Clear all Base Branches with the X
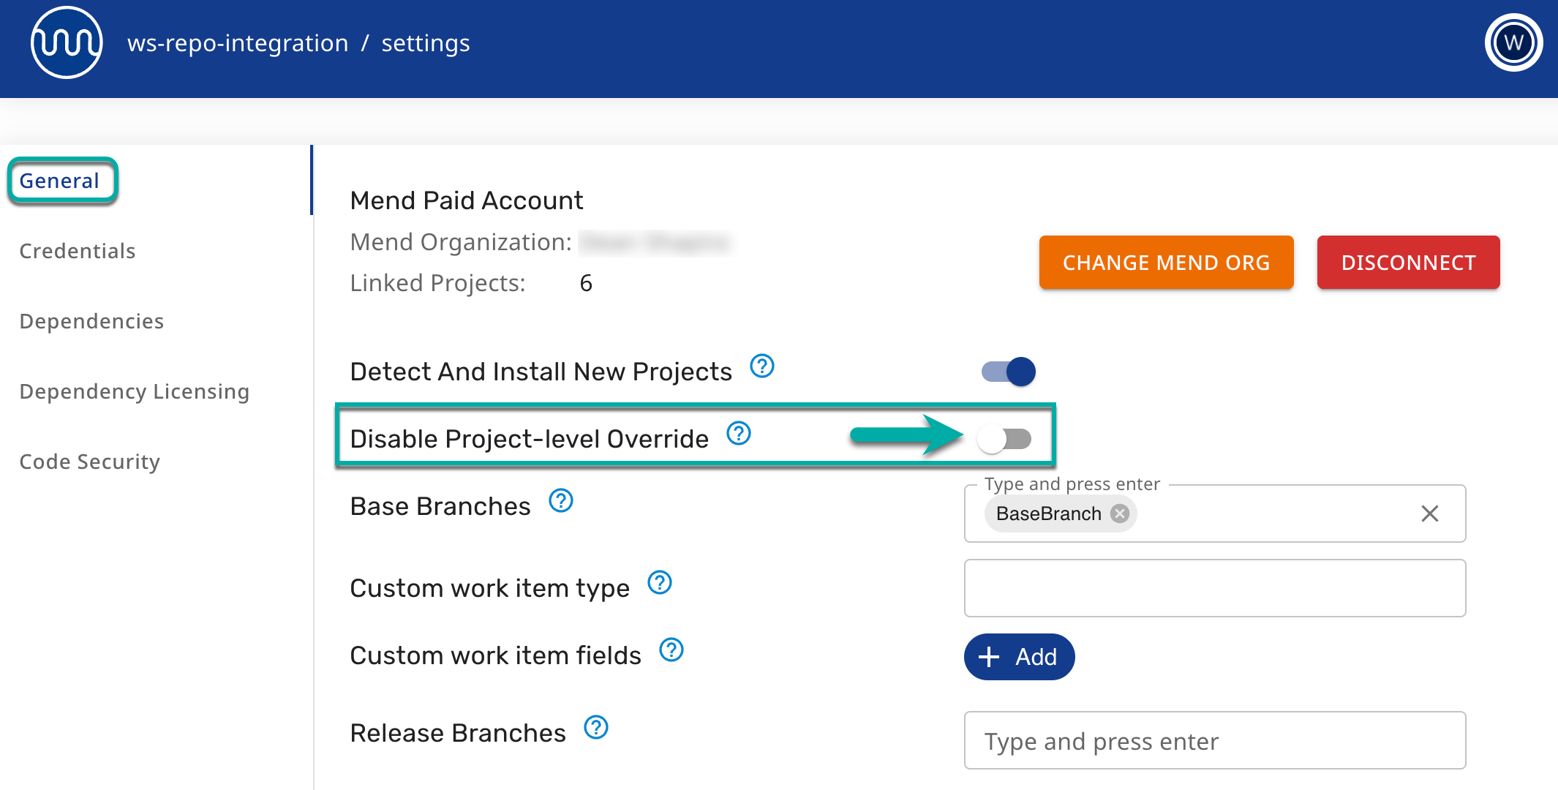The width and height of the screenshot is (1558, 790). pyautogui.click(x=1429, y=513)
